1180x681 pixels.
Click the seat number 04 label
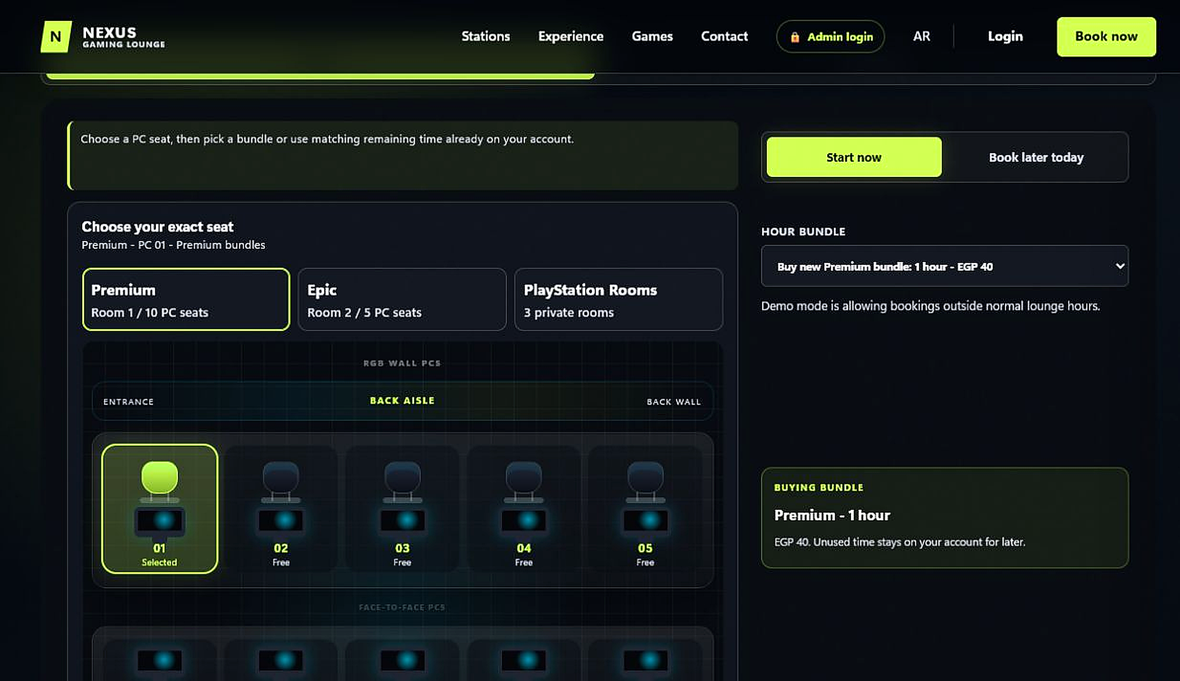point(524,548)
